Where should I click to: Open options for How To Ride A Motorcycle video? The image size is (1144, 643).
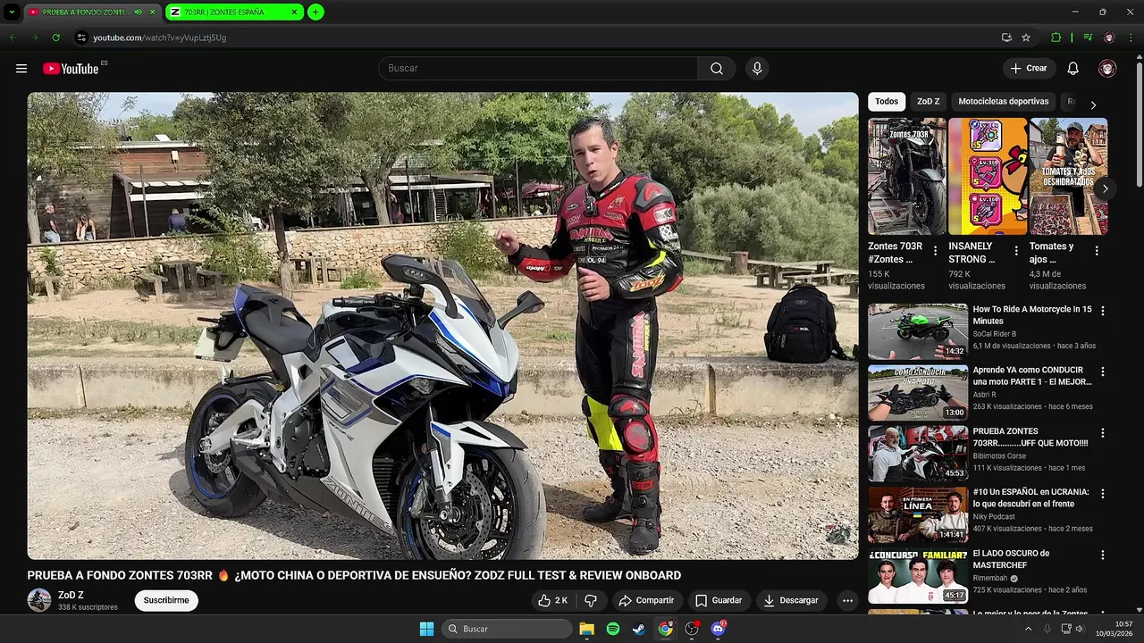tap(1102, 311)
